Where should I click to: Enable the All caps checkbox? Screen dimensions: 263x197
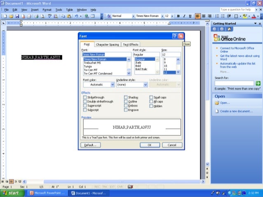pyautogui.click(x=151, y=102)
